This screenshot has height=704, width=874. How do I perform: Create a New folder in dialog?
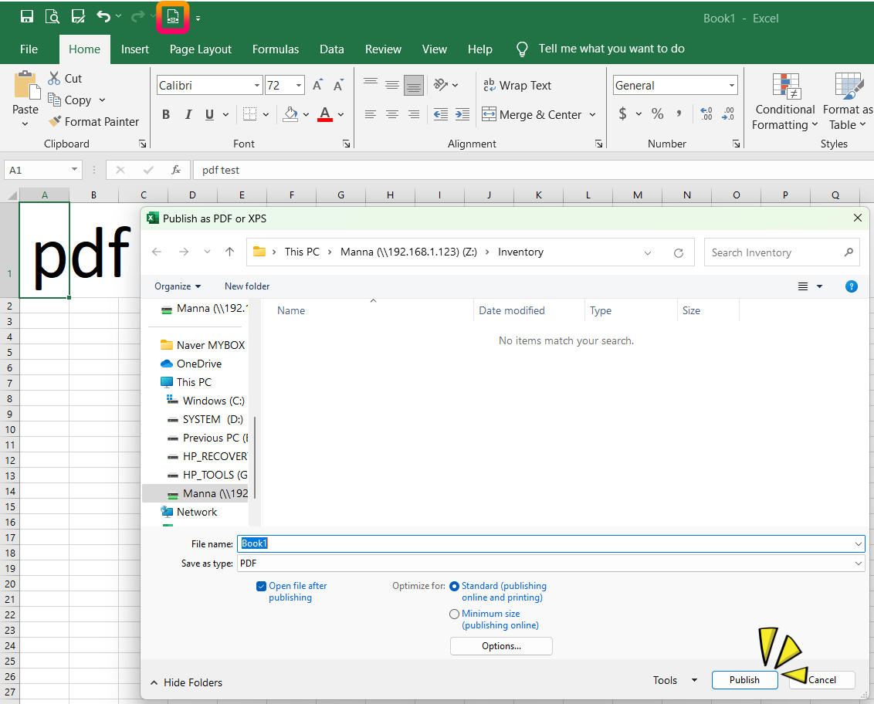coord(247,286)
